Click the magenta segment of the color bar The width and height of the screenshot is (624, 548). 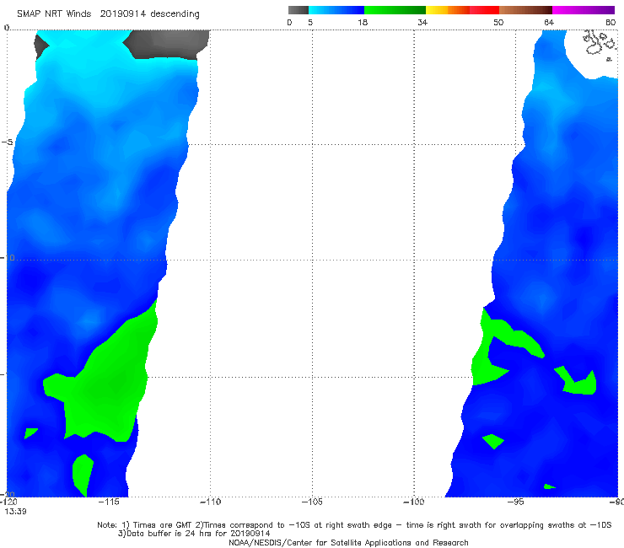[x=584, y=10]
